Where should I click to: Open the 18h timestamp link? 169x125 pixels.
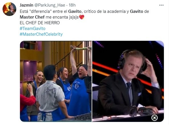pos(72,5)
